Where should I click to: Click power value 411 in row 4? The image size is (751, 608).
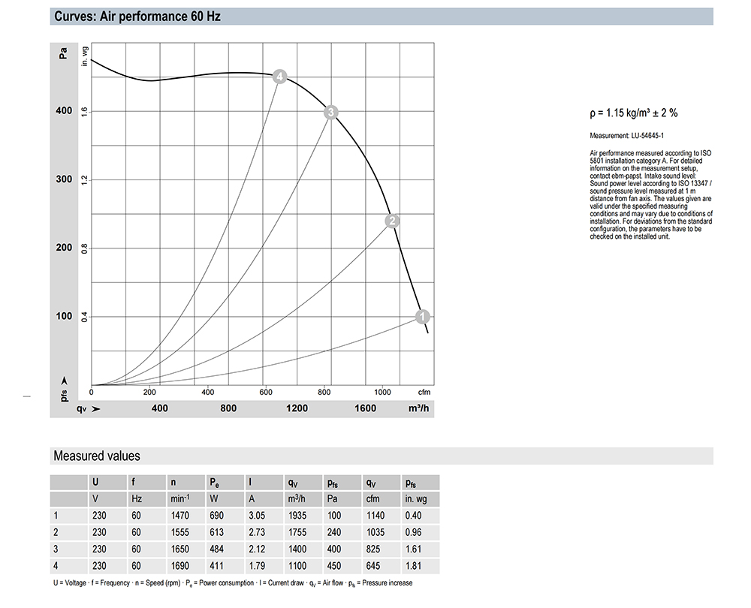click(216, 566)
